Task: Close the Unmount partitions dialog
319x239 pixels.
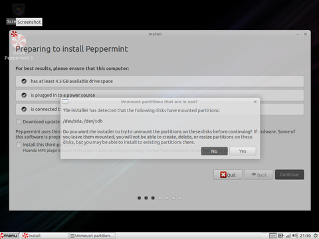Action: (x=255, y=102)
